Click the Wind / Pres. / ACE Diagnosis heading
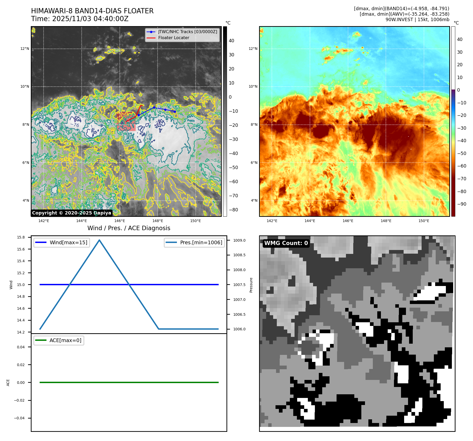Screen dimensions: 473x441 129,228
